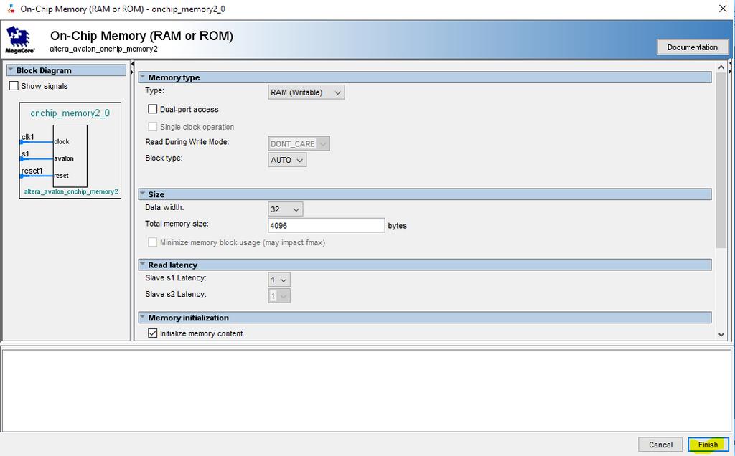This screenshot has width=735, height=456.
Task: Open the Slave s1 Latency dropdown
Action: (279, 280)
